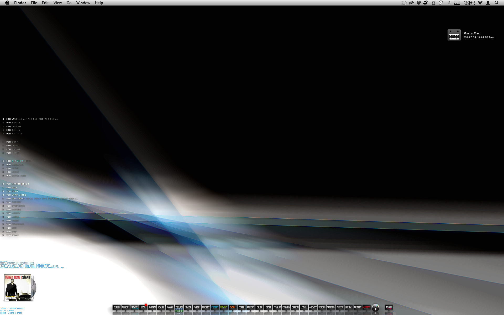Launch Photoshop dock icon labeled PHTOSP
The width and height of the screenshot is (504, 315).
pyautogui.click(x=215, y=307)
